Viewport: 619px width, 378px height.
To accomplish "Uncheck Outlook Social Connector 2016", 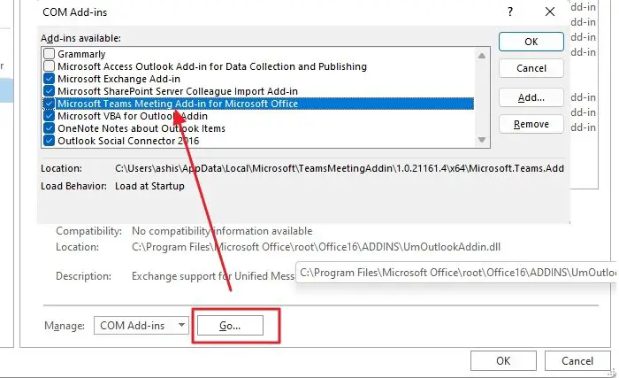I will [x=49, y=141].
